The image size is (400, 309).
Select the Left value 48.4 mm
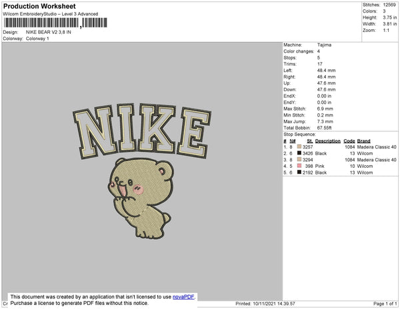pyautogui.click(x=326, y=71)
